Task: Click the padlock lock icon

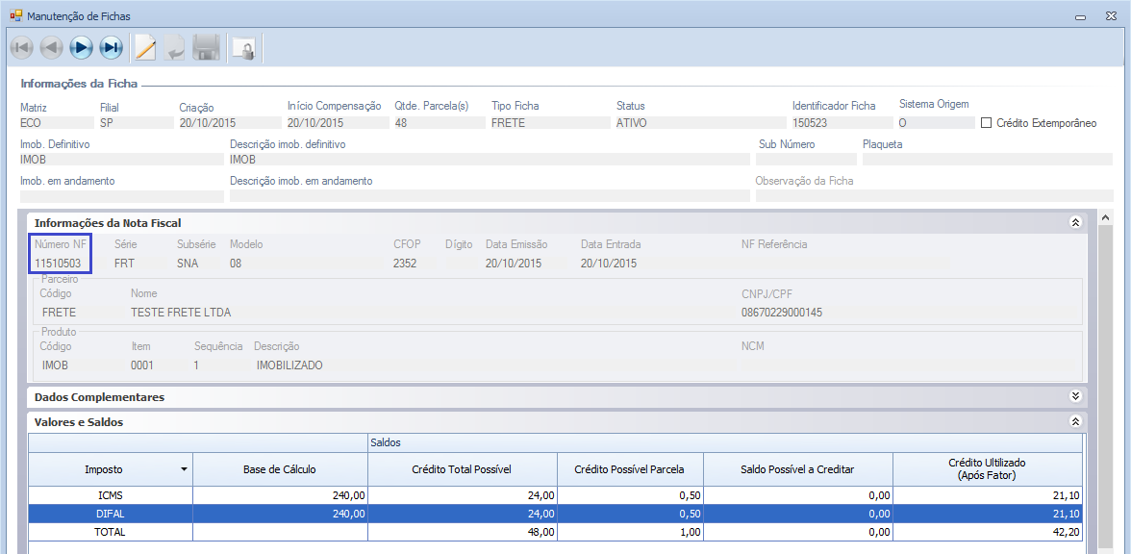Action: point(244,48)
